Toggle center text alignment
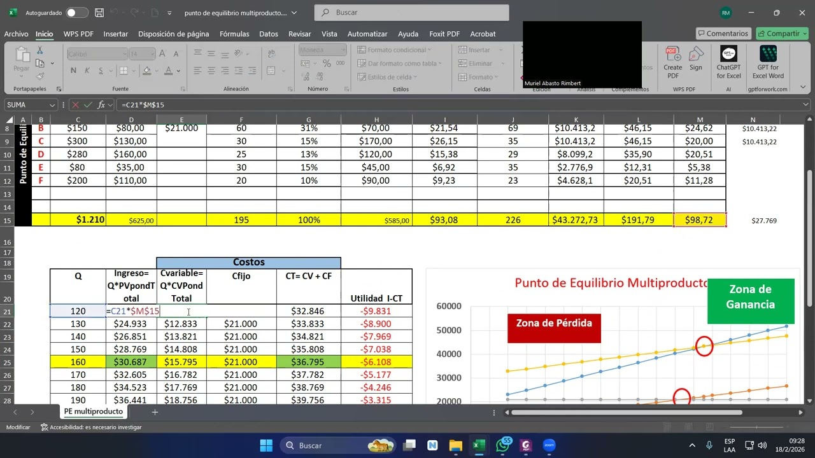This screenshot has height=458, width=815. pyautogui.click(x=212, y=71)
